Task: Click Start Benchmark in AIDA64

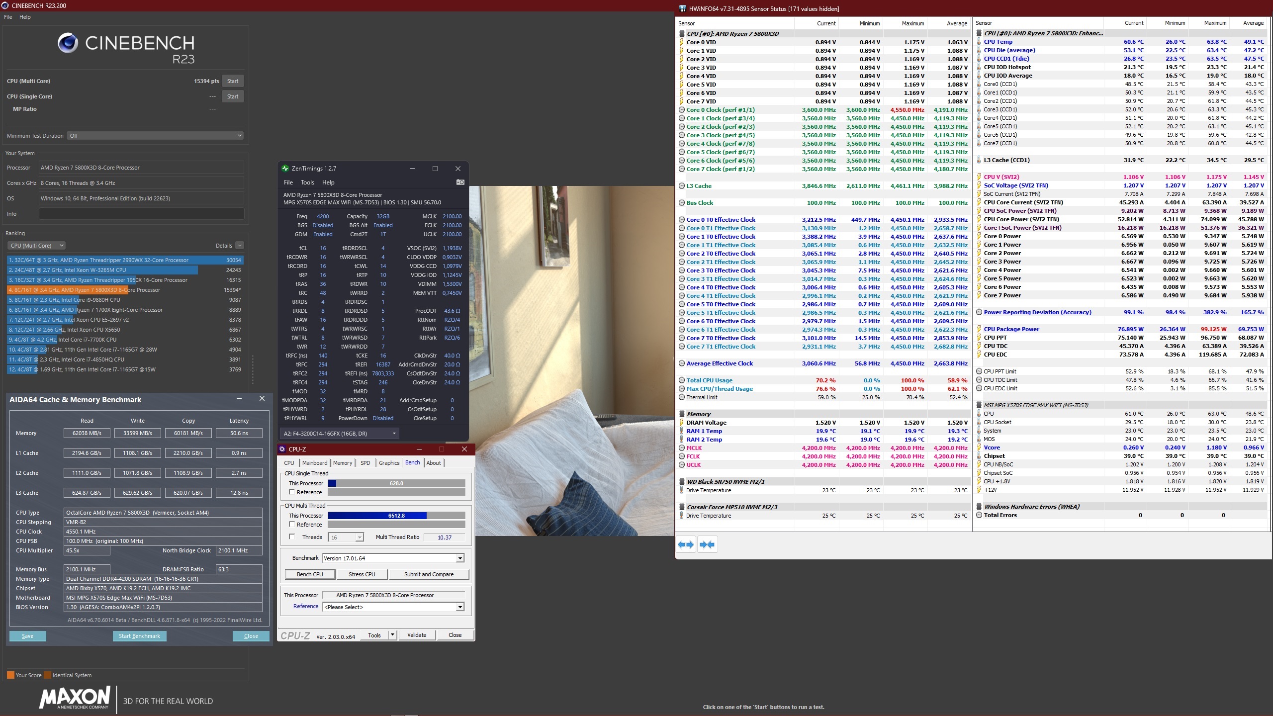Action: click(139, 636)
